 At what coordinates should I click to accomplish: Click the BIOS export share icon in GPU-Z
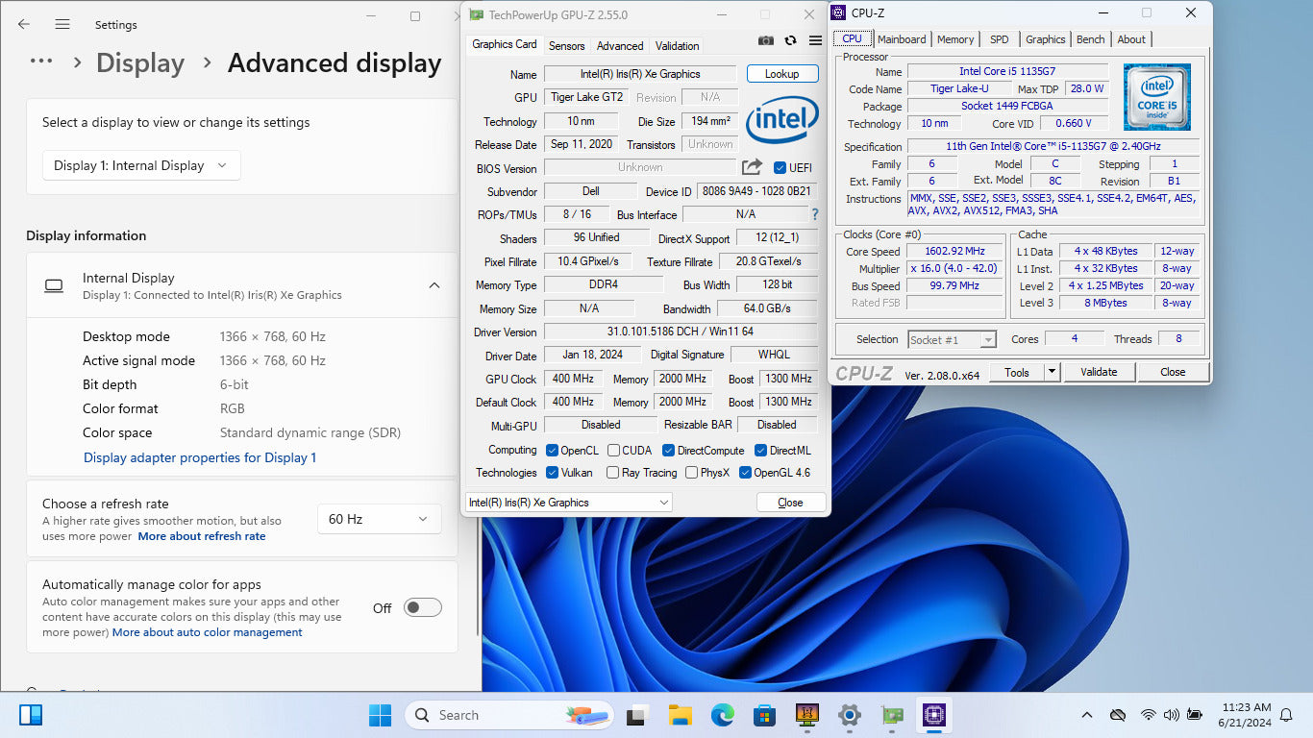(752, 167)
